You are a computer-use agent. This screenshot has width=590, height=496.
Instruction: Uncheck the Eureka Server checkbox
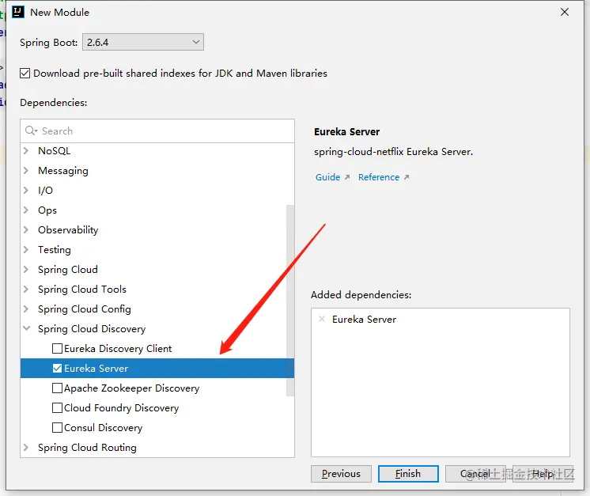[57, 368]
